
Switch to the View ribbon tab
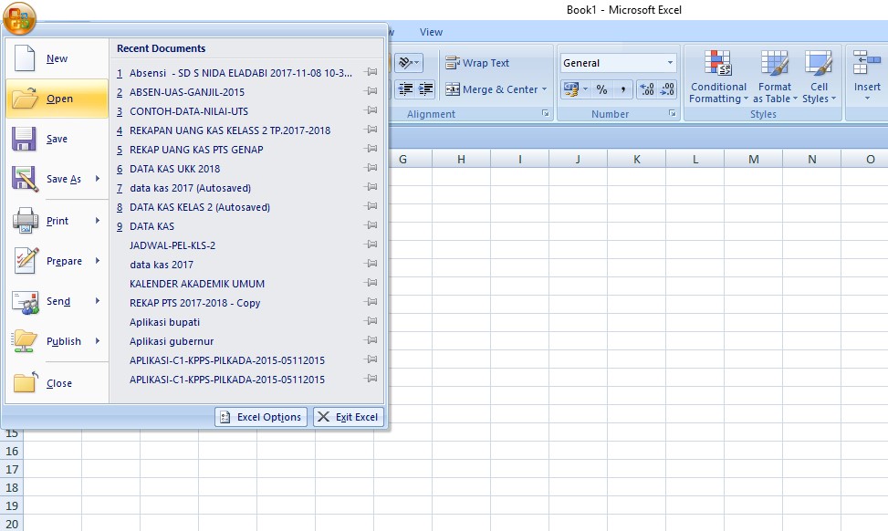431,32
